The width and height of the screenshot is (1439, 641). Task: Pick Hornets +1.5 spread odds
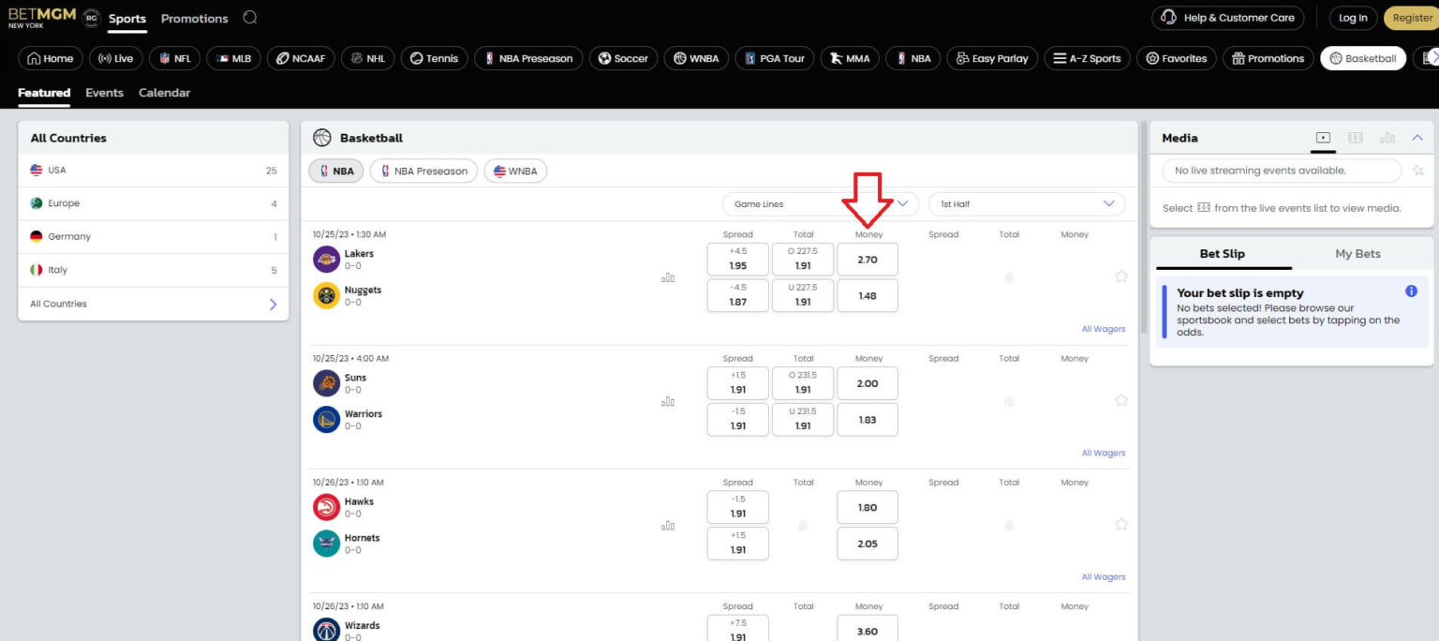pos(738,544)
